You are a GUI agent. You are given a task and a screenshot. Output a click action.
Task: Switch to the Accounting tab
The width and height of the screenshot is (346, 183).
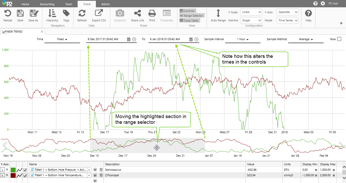pos(47,4)
